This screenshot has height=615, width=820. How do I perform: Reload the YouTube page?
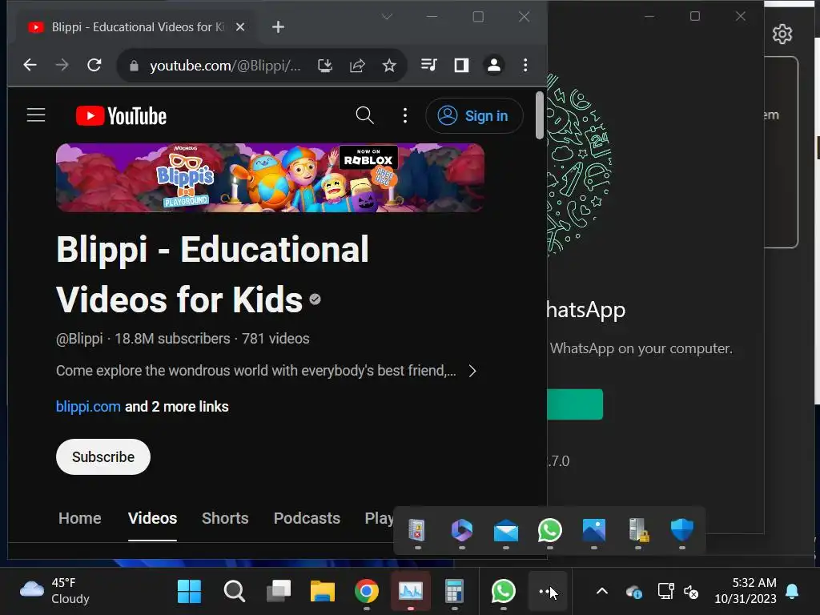coord(94,66)
